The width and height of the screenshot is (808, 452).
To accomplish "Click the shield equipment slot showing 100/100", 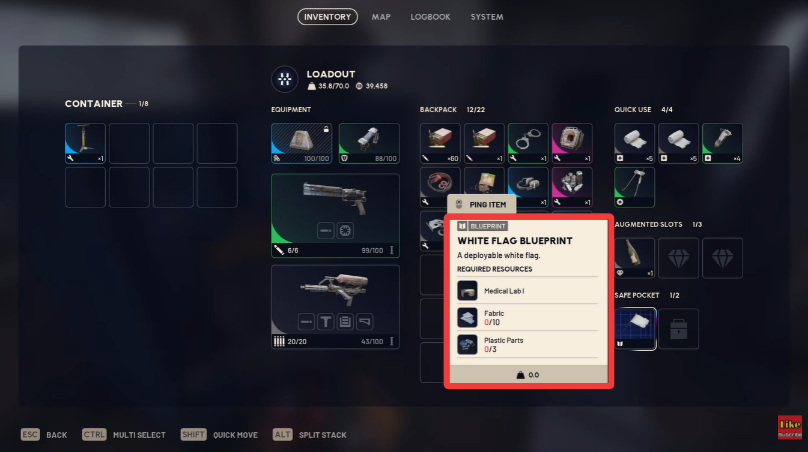I will tap(302, 143).
